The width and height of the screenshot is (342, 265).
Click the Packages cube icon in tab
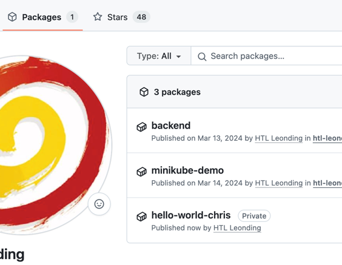pos(12,17)
